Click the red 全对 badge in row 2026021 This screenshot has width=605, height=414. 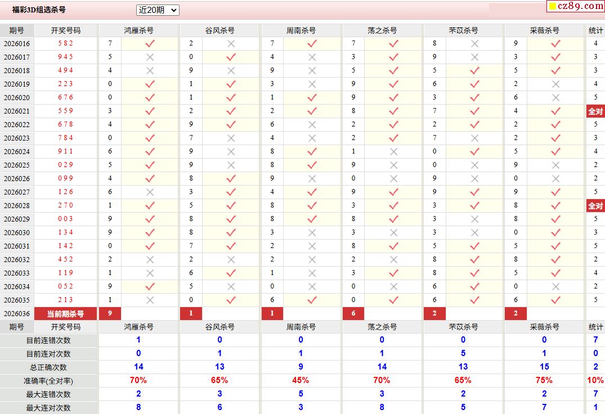pos(595,111)
